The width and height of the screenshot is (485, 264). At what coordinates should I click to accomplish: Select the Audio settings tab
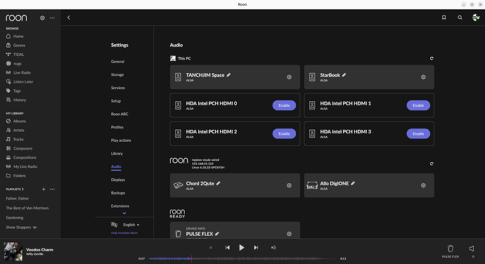[116, 166]
